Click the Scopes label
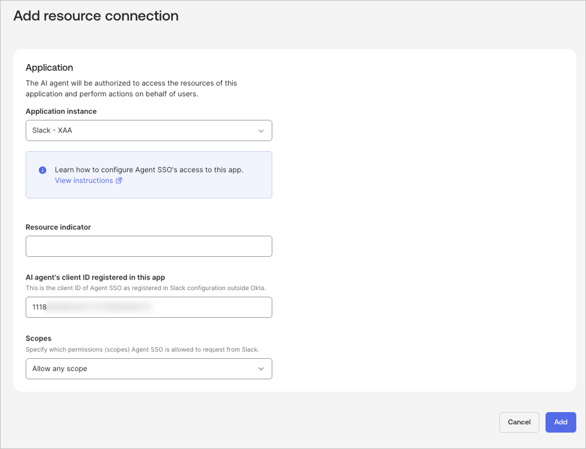 pyautogui.click(x=39, y=338)
